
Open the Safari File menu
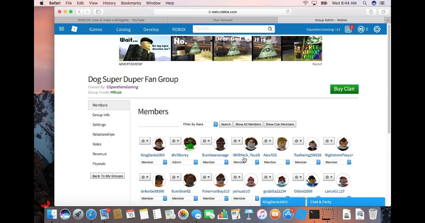68,3
